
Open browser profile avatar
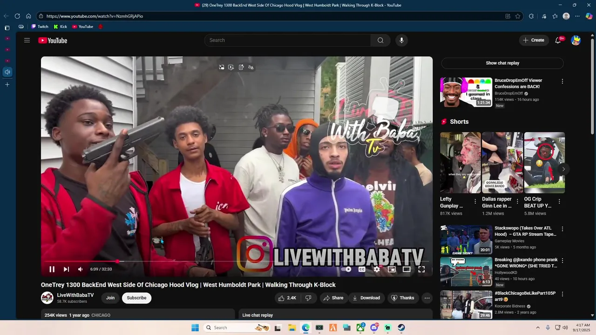coord(566,16)
